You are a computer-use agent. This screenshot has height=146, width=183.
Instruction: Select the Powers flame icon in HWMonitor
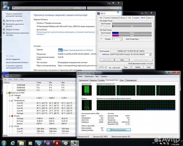click(x=12, y=116)
